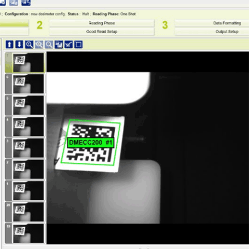This screenshot has width=249, height=249.
Task: Click the DMECC200 #1 code label
Action: coord(91,143)
